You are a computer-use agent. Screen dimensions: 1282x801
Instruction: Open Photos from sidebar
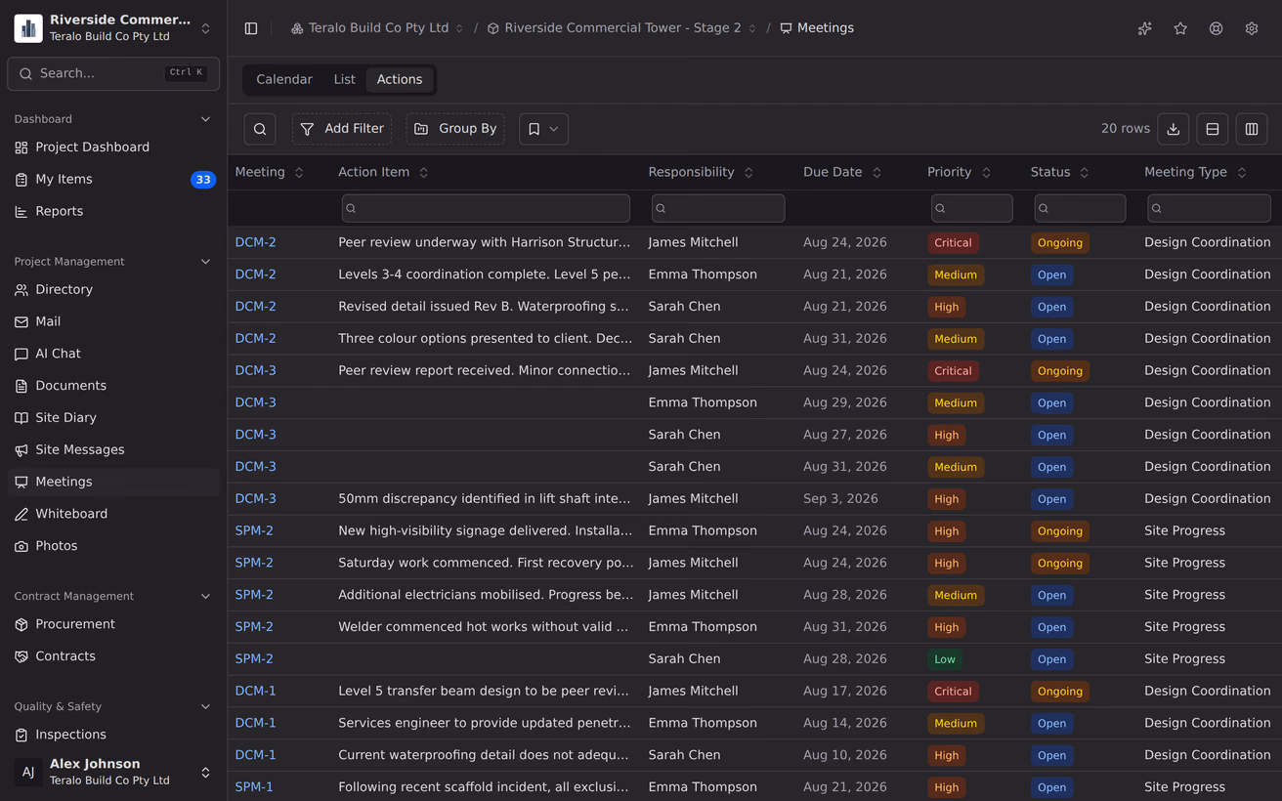pyautogui.click(x=113, y=546)
